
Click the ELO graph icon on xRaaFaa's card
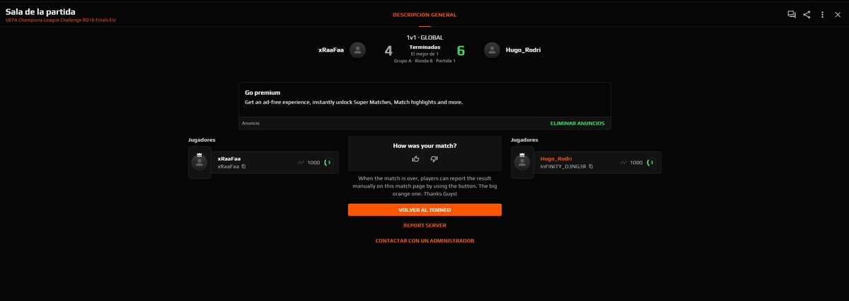click(x=301, y=163)
